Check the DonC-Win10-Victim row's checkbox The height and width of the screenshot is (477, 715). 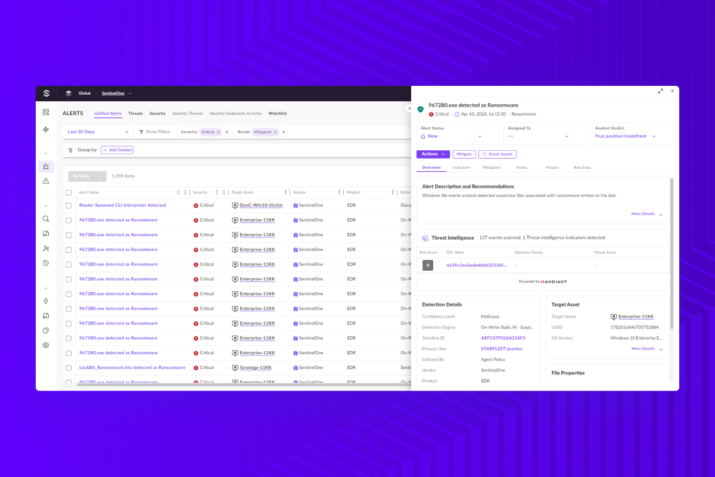click(69, 205)
